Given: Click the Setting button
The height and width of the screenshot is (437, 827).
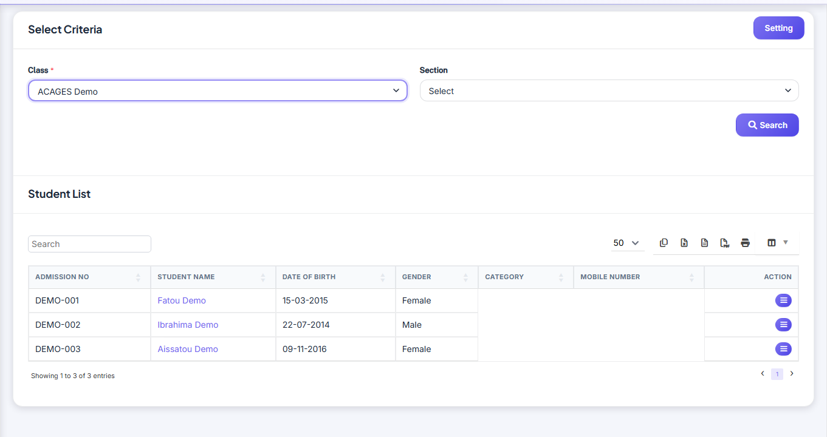Looking at the screenshot, I should point(778,28).
